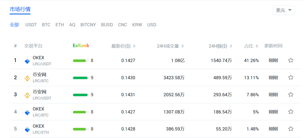
Task: Click star icon for OKEX LRC/BTC row
Action: coord(291,112)
